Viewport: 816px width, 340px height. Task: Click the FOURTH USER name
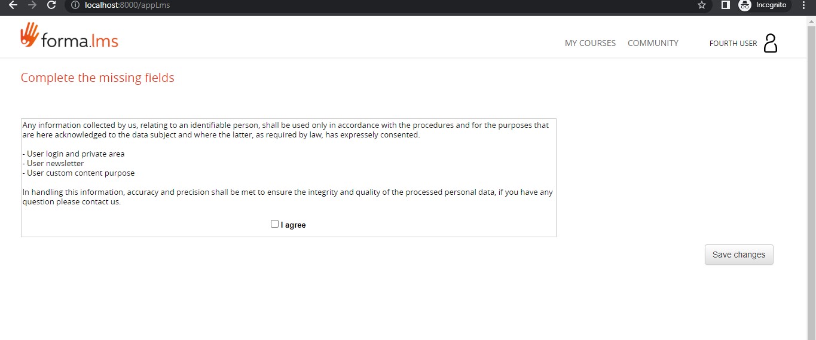click(733, 44)
